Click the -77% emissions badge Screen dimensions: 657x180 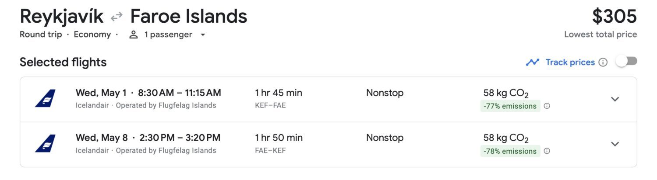click(510, 106)
